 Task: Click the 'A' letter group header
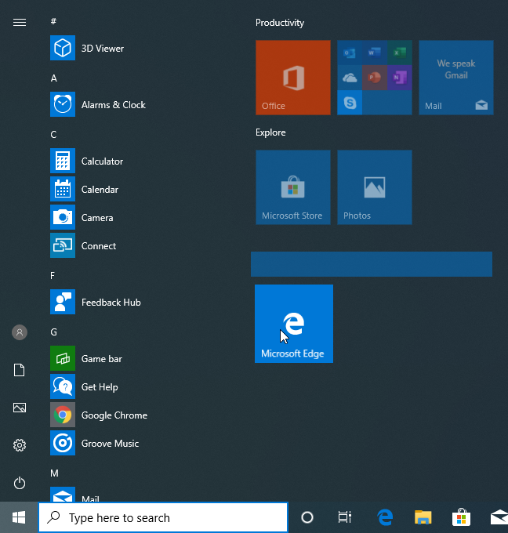pos(53,78)
